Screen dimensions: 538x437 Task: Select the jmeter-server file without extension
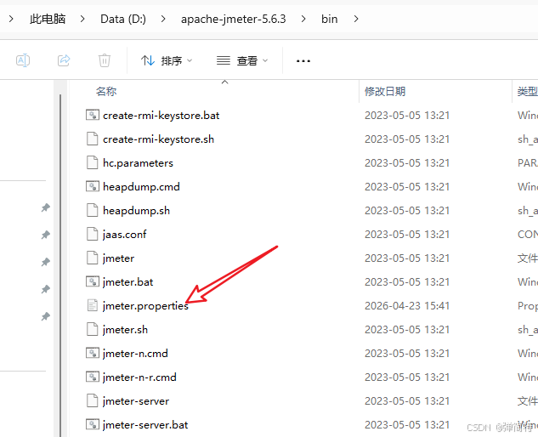[136, 401]
